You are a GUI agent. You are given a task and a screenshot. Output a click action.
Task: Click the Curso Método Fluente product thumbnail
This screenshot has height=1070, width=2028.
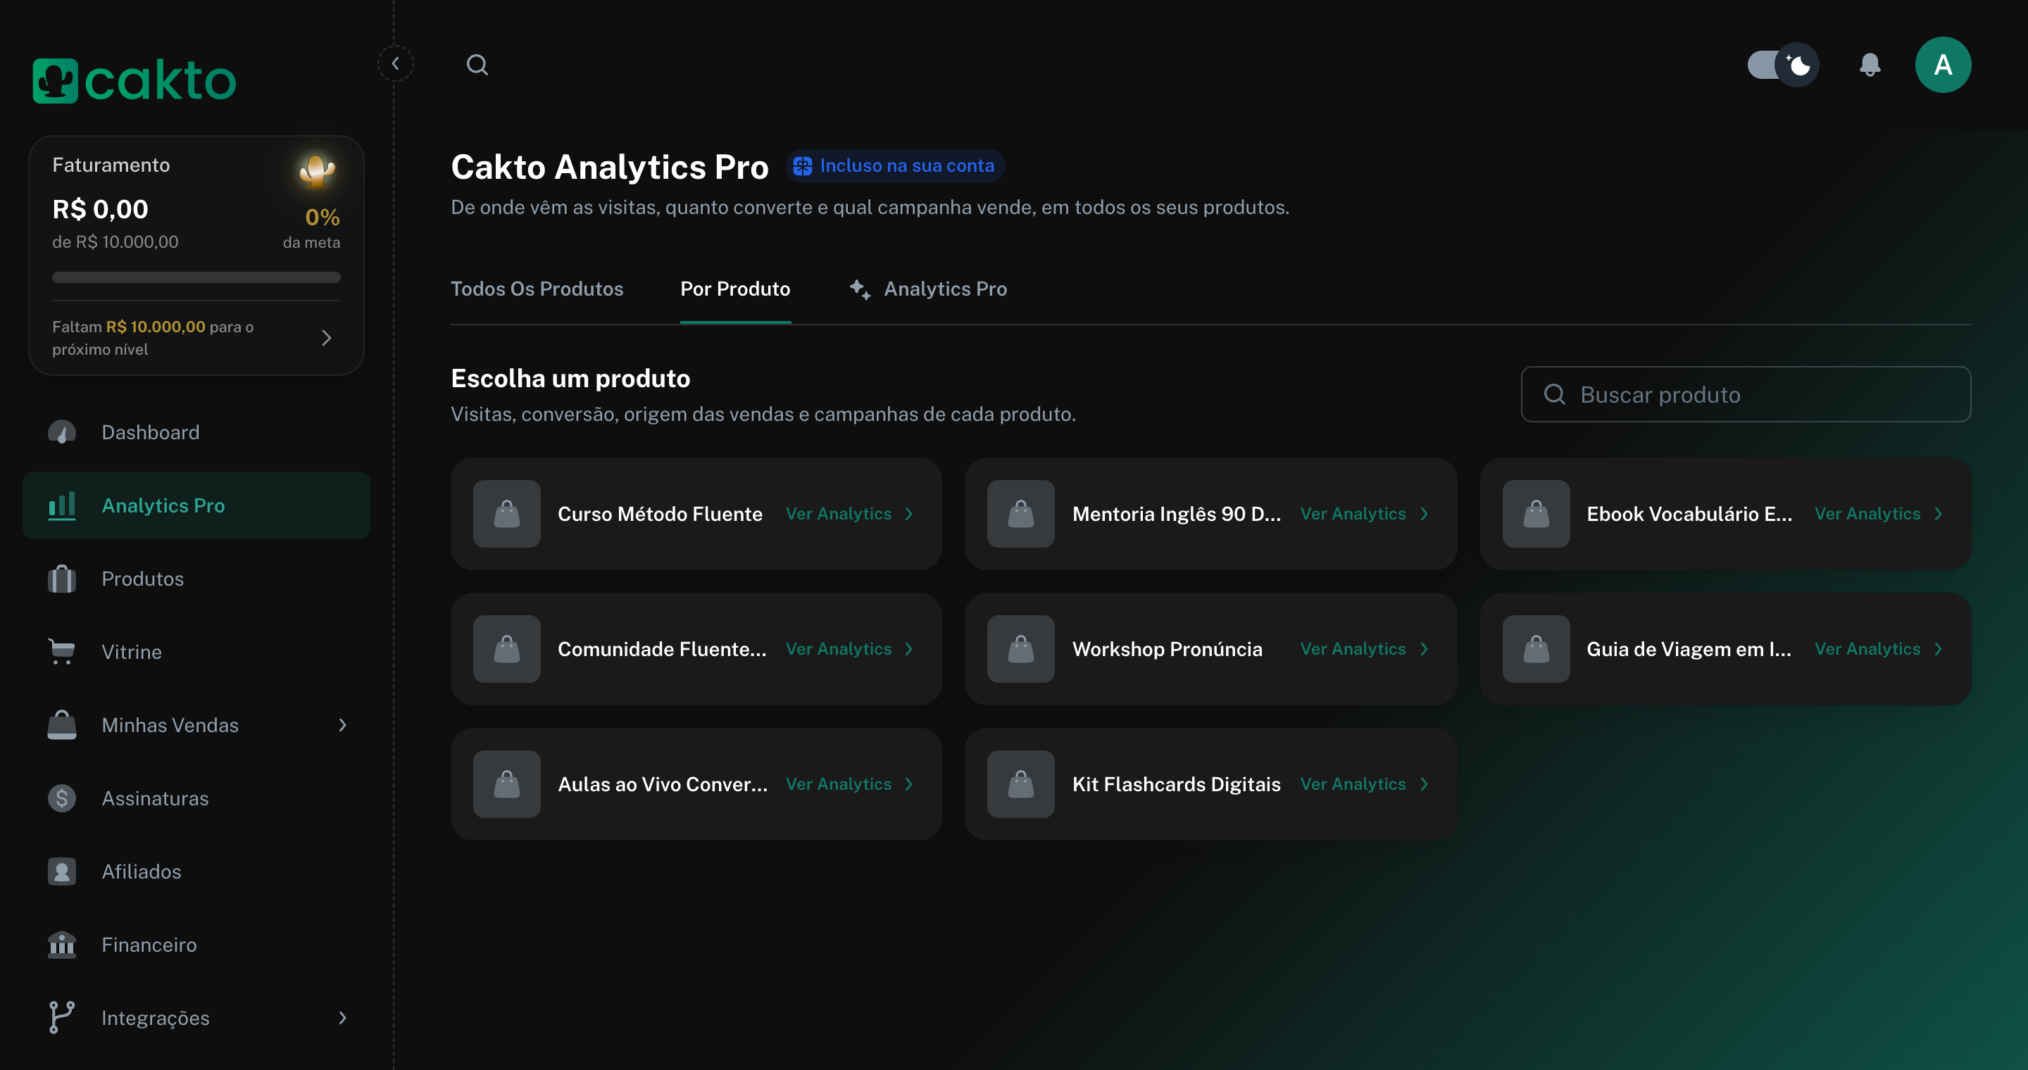506,514
